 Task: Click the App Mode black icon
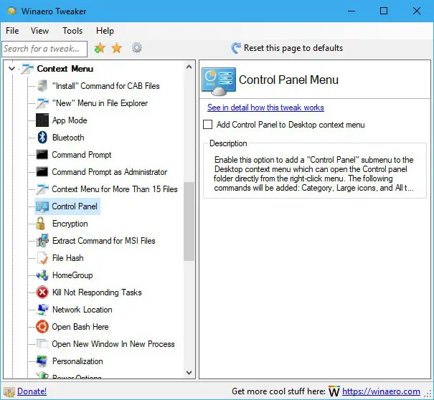click(42, 120)
